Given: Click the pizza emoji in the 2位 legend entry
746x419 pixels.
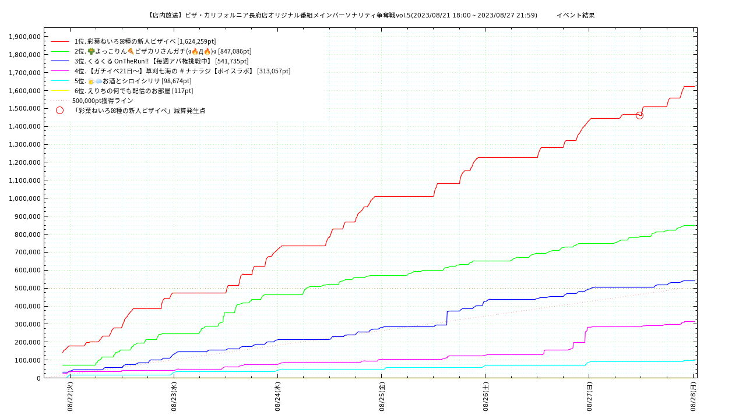Looking at the screenshot, I should point(131,51).
